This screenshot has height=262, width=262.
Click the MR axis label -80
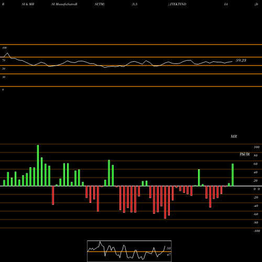pos(256,223)
